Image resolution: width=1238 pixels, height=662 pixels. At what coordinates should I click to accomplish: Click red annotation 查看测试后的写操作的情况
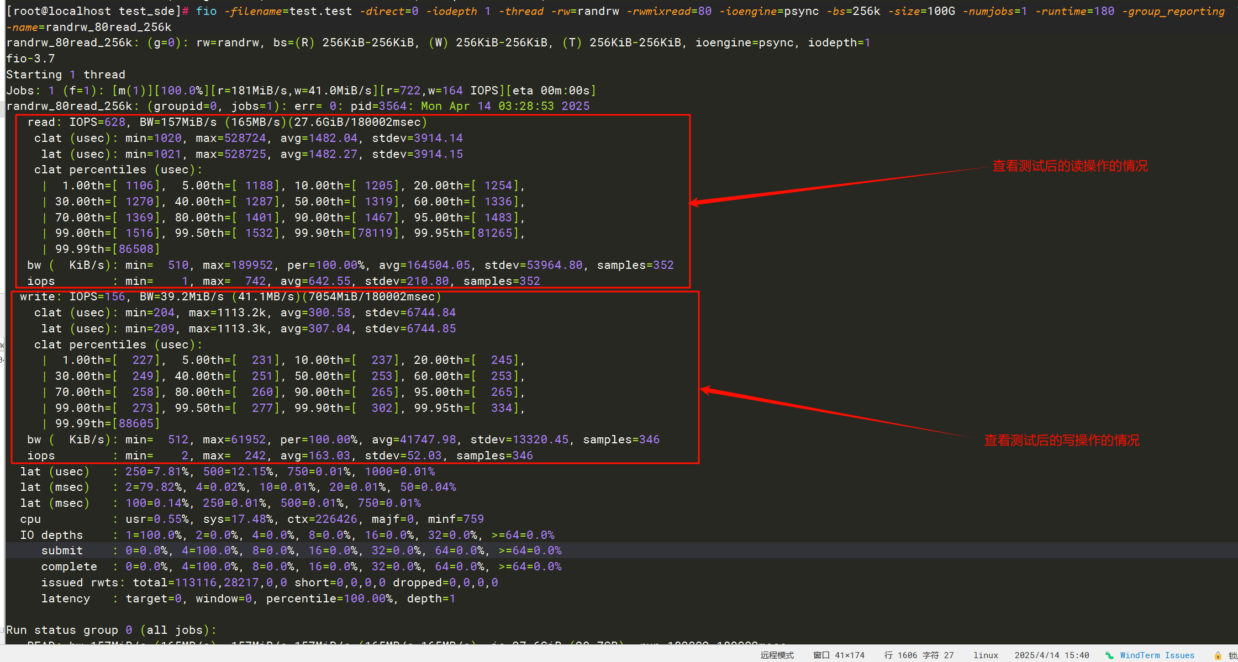click(1061, 441)
